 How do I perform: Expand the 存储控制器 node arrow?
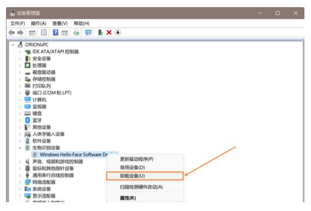coord(20,79)
